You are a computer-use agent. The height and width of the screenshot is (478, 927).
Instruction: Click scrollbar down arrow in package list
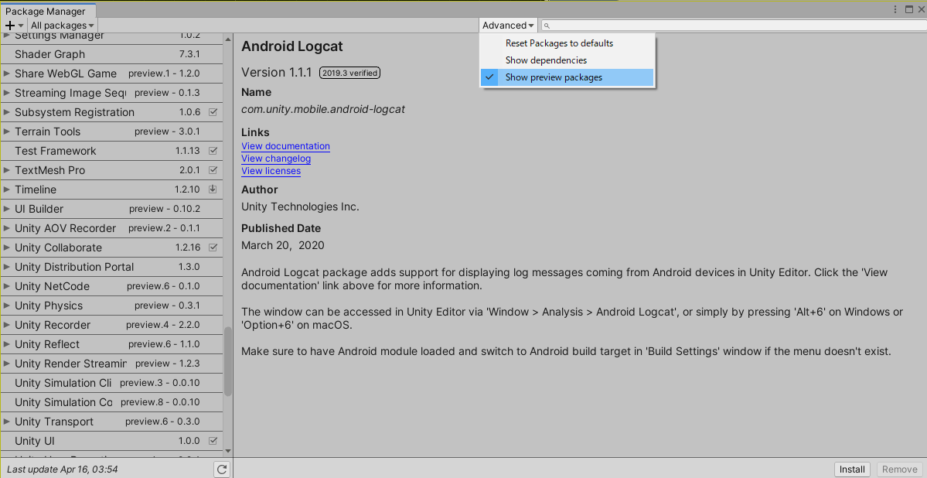228,452
